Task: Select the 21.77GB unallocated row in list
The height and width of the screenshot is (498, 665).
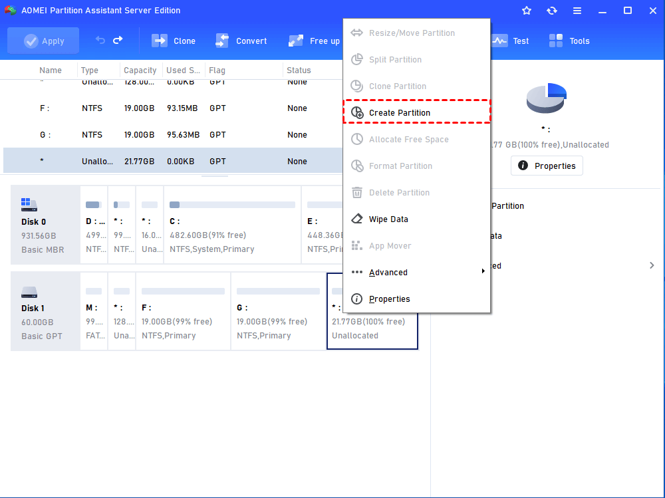Action: click(x=173, y=161)
